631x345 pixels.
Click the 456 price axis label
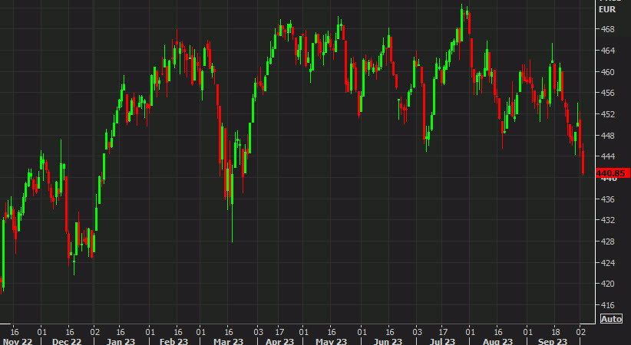608,93
